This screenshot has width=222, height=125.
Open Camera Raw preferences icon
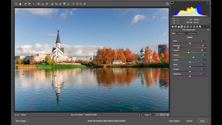(73, 4)
